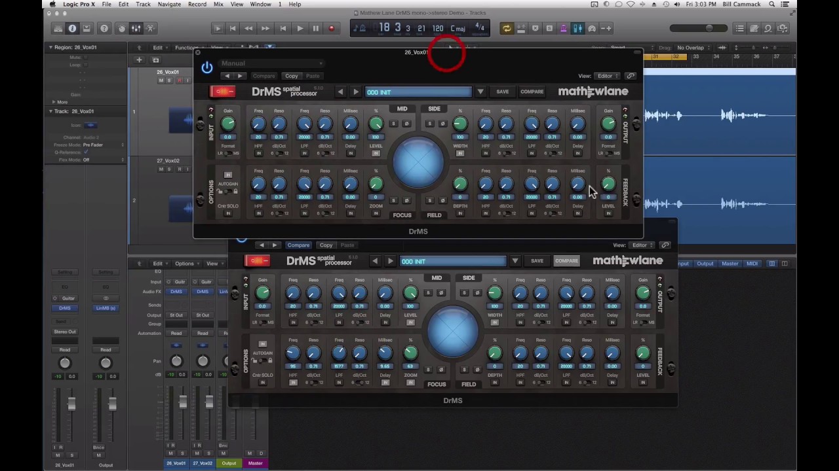Viewport: 839px width, 471px height.
Task: Expand the Region 26_Vox01 disclosure triangle
Action: [50, 48]
